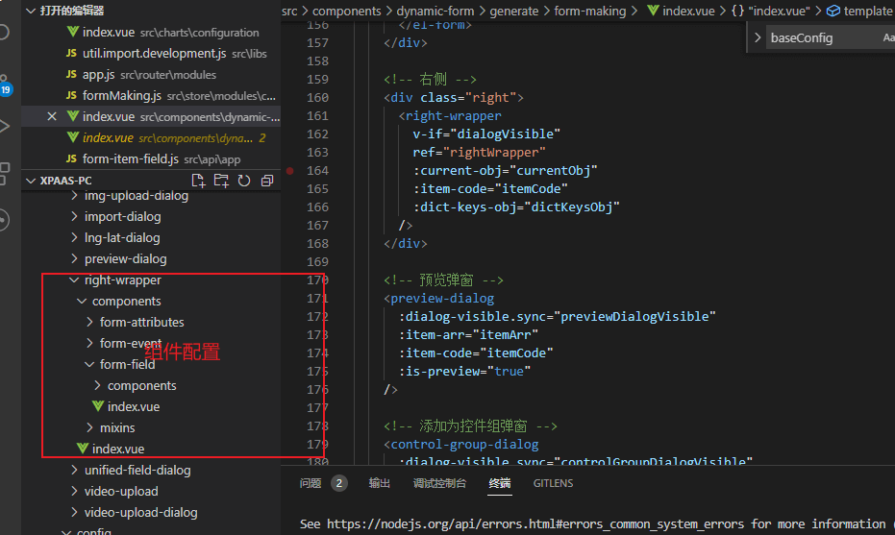Expand the lng-lat-dialog folder

(74, 238)
